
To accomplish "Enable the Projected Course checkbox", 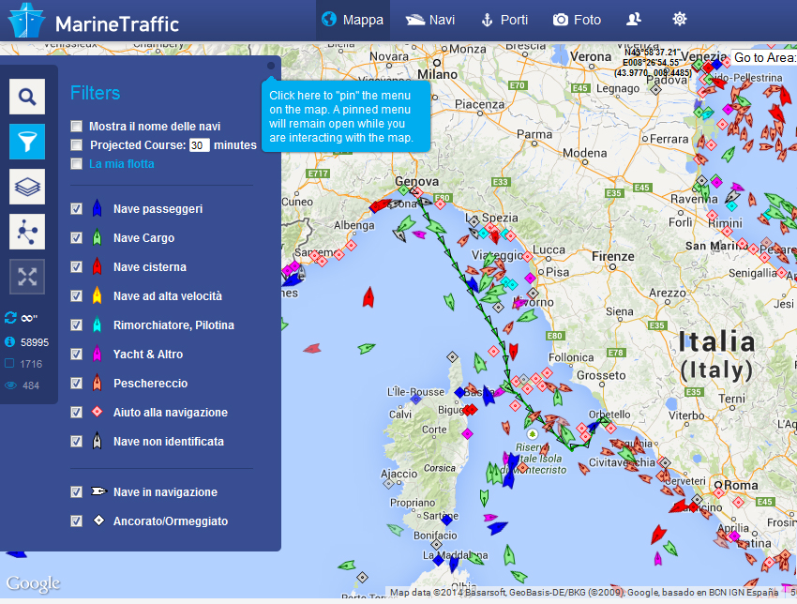I will click(76, 145).
